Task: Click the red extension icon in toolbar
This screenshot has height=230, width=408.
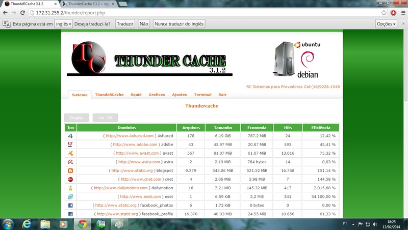Action: 393,13
